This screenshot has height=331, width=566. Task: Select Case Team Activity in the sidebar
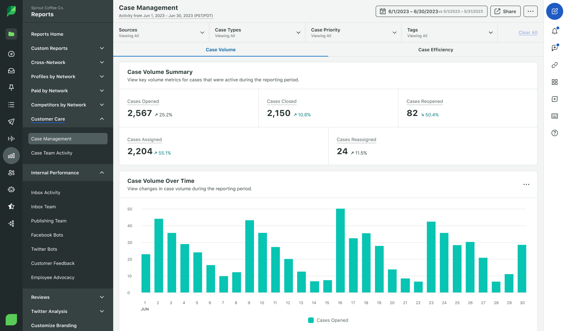pos(52,153)
